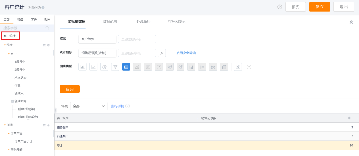This screenshot has width=359, height=156.
Task: Switch to the 坐标轴数据 tab
Action: click(77, 22)
